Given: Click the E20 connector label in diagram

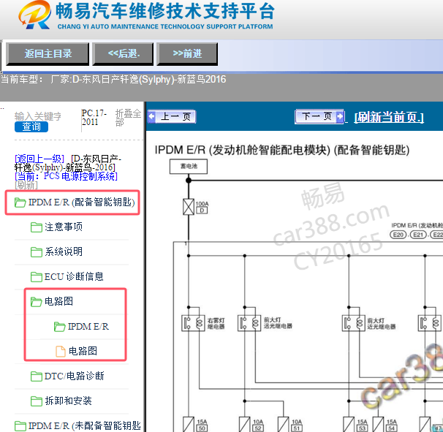Looking at the screenshot, I should (x=398, y=235).
